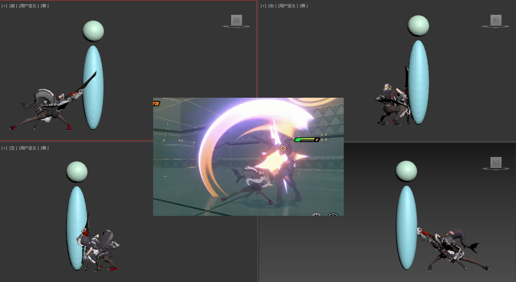Select the blue ellipsoid in the 右 viewport
Screen dimensions: 516x282
(x=418, y=82)
